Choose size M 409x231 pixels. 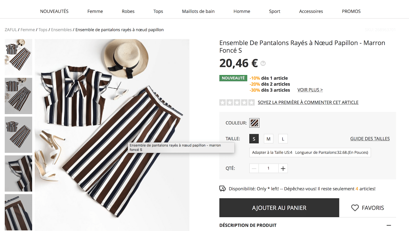coord(268,139)
